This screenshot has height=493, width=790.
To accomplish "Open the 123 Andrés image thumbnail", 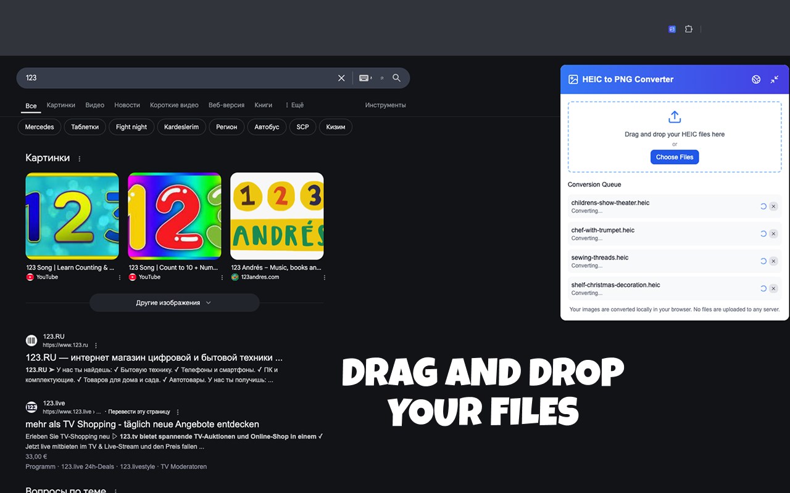I will click(x=277, y=216).
